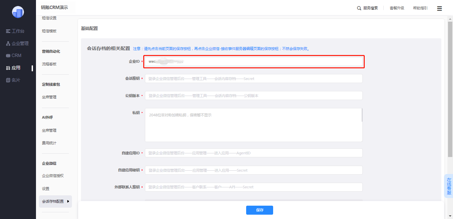Focus the 私钥 text area
This screenshot has height=219, width=453.
click(x=253, y=125)
